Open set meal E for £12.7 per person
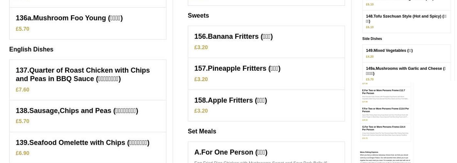The image size is (457, 163). (384, 92)
